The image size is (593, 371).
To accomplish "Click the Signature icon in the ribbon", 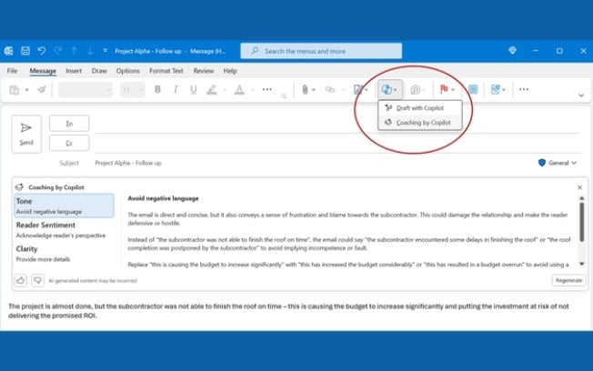I will click(x=358, y=90).
